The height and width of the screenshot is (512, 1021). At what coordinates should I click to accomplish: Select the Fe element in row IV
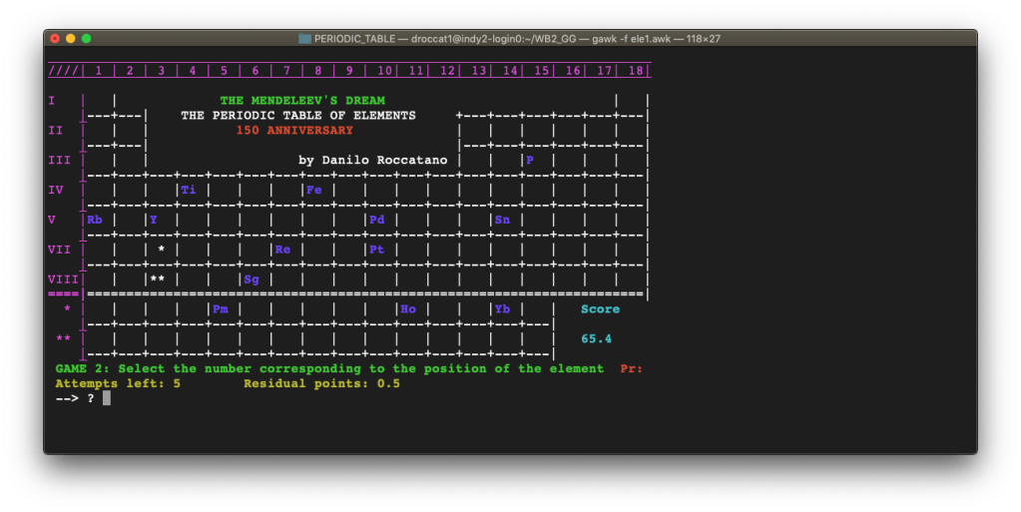(x=314, y=190)
